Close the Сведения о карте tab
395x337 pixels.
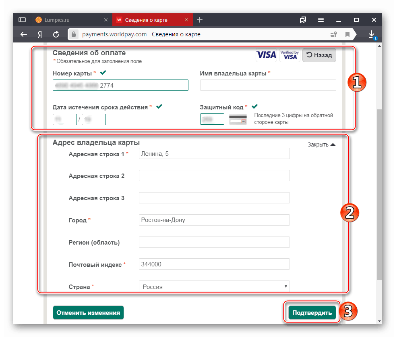point(186,20)
